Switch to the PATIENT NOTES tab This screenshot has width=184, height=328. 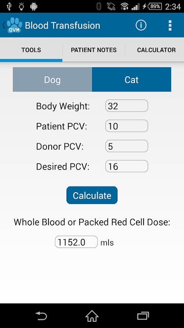click(94, 50)
